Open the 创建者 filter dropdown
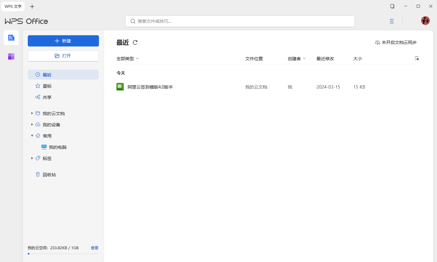 [297, 58]
